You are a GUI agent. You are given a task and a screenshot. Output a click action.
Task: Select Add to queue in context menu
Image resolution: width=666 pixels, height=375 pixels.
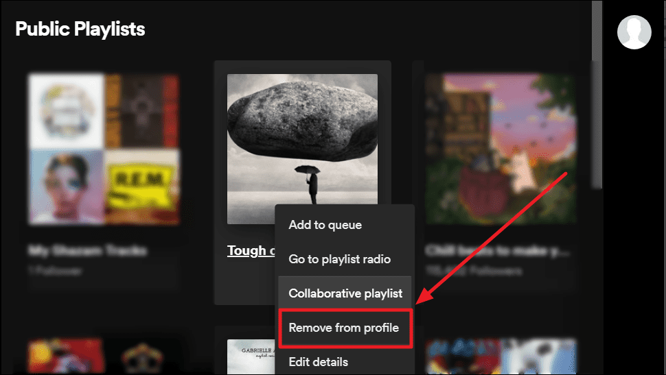[x=345, y=225]
